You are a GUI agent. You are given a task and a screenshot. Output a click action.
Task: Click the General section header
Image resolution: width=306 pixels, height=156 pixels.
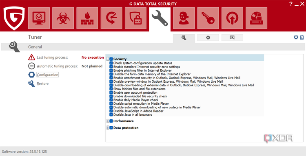(x=35, y=47)
